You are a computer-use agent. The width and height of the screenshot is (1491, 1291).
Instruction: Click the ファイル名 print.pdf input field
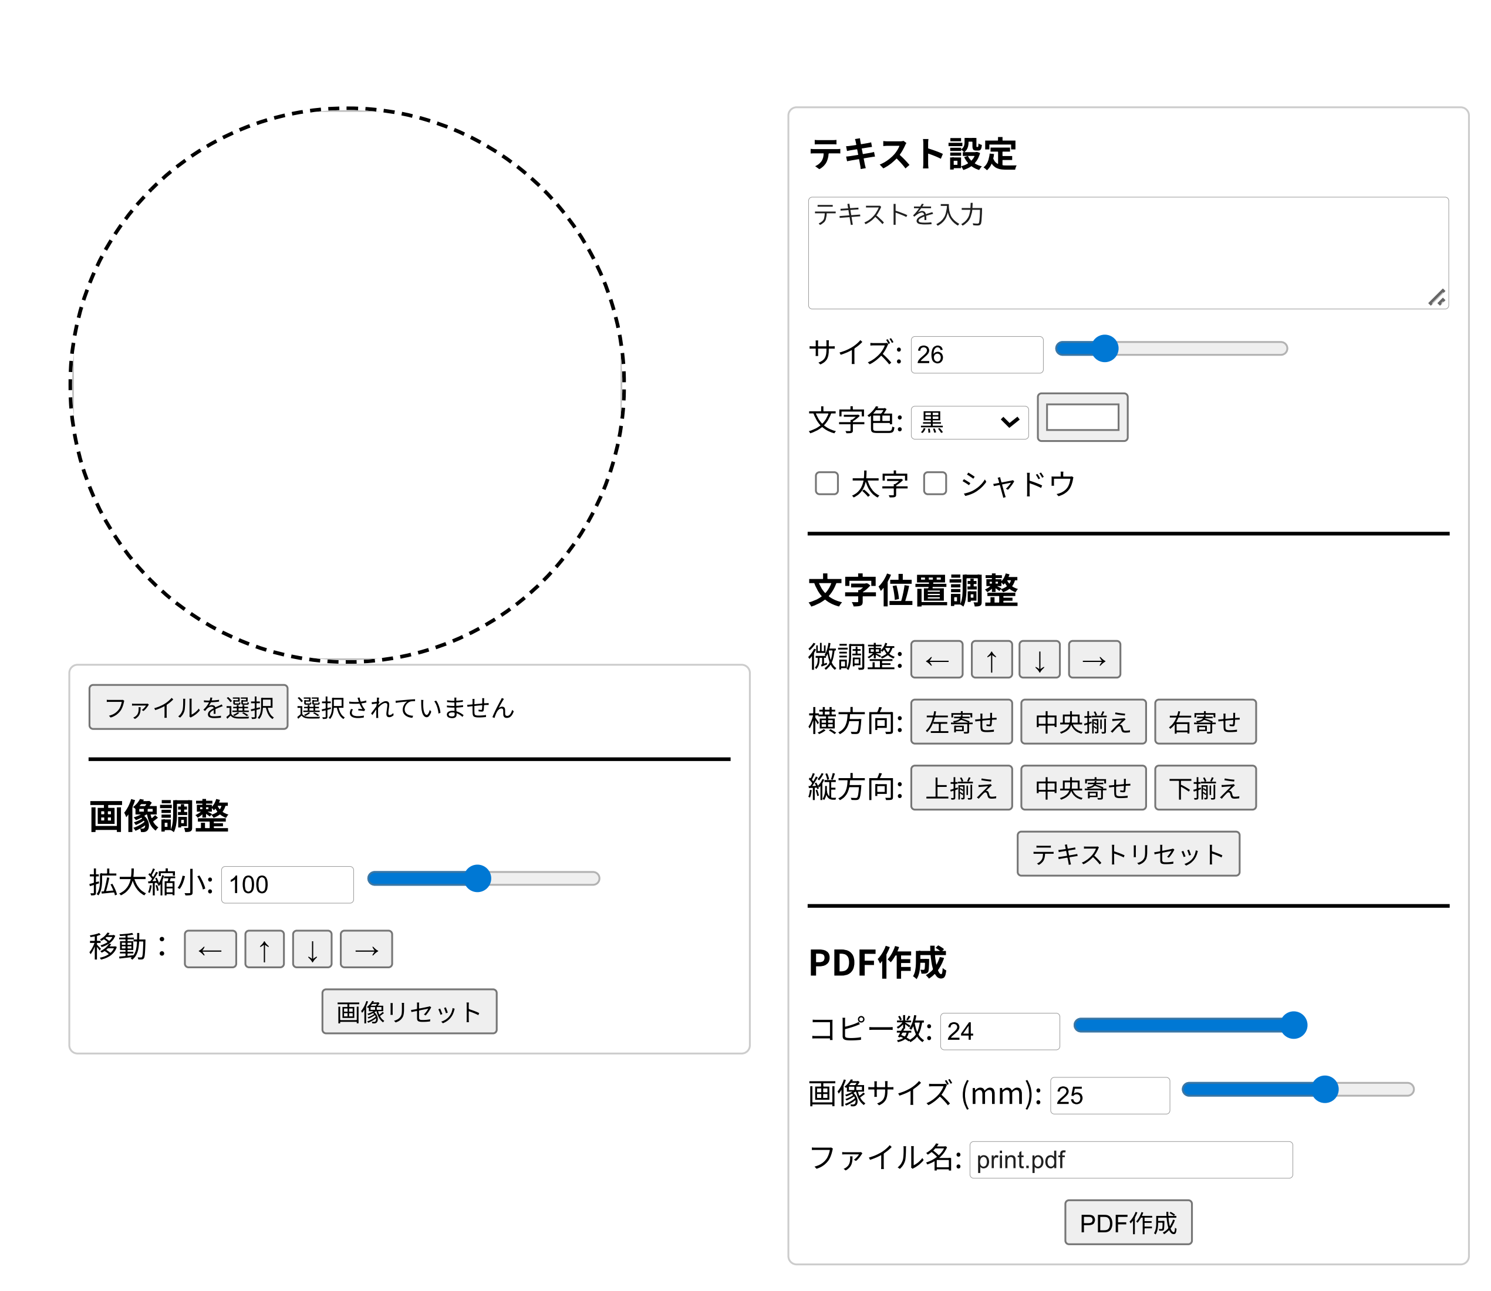pos(1130,1160)
